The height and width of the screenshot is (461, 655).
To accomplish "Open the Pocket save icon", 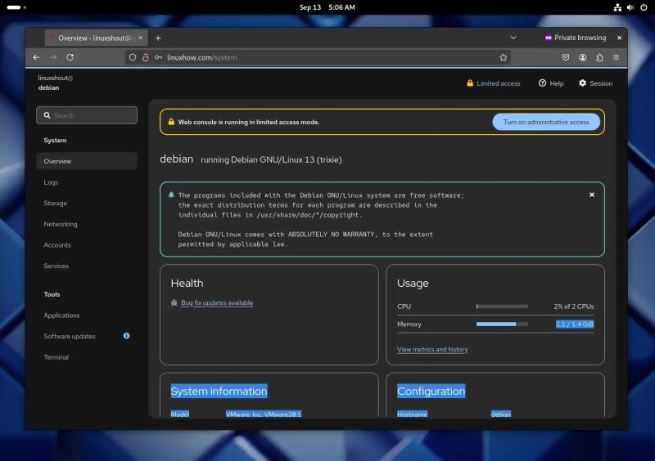I will [566, 57].
